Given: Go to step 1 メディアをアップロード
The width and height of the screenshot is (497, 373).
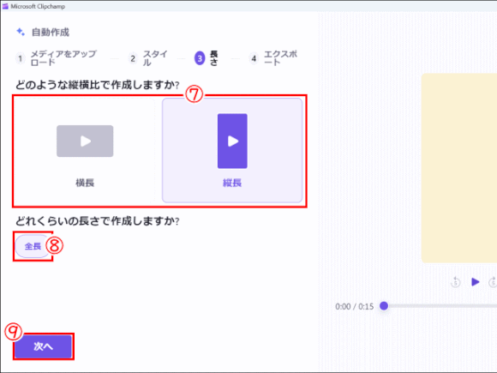Looking at the screenshot, I should click(x=56, y=58).
